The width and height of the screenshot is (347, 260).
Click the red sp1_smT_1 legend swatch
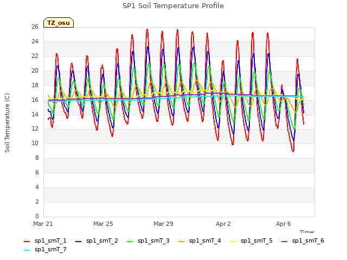(27, 242)
